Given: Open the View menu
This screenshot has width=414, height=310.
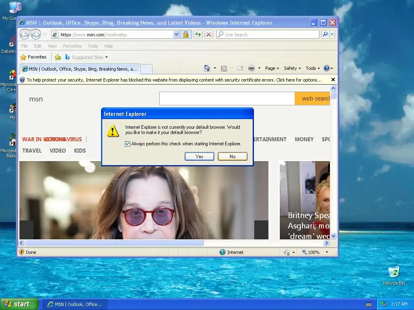Looking at the screenshot, I should pyautogui.click(x=52, y=46).
